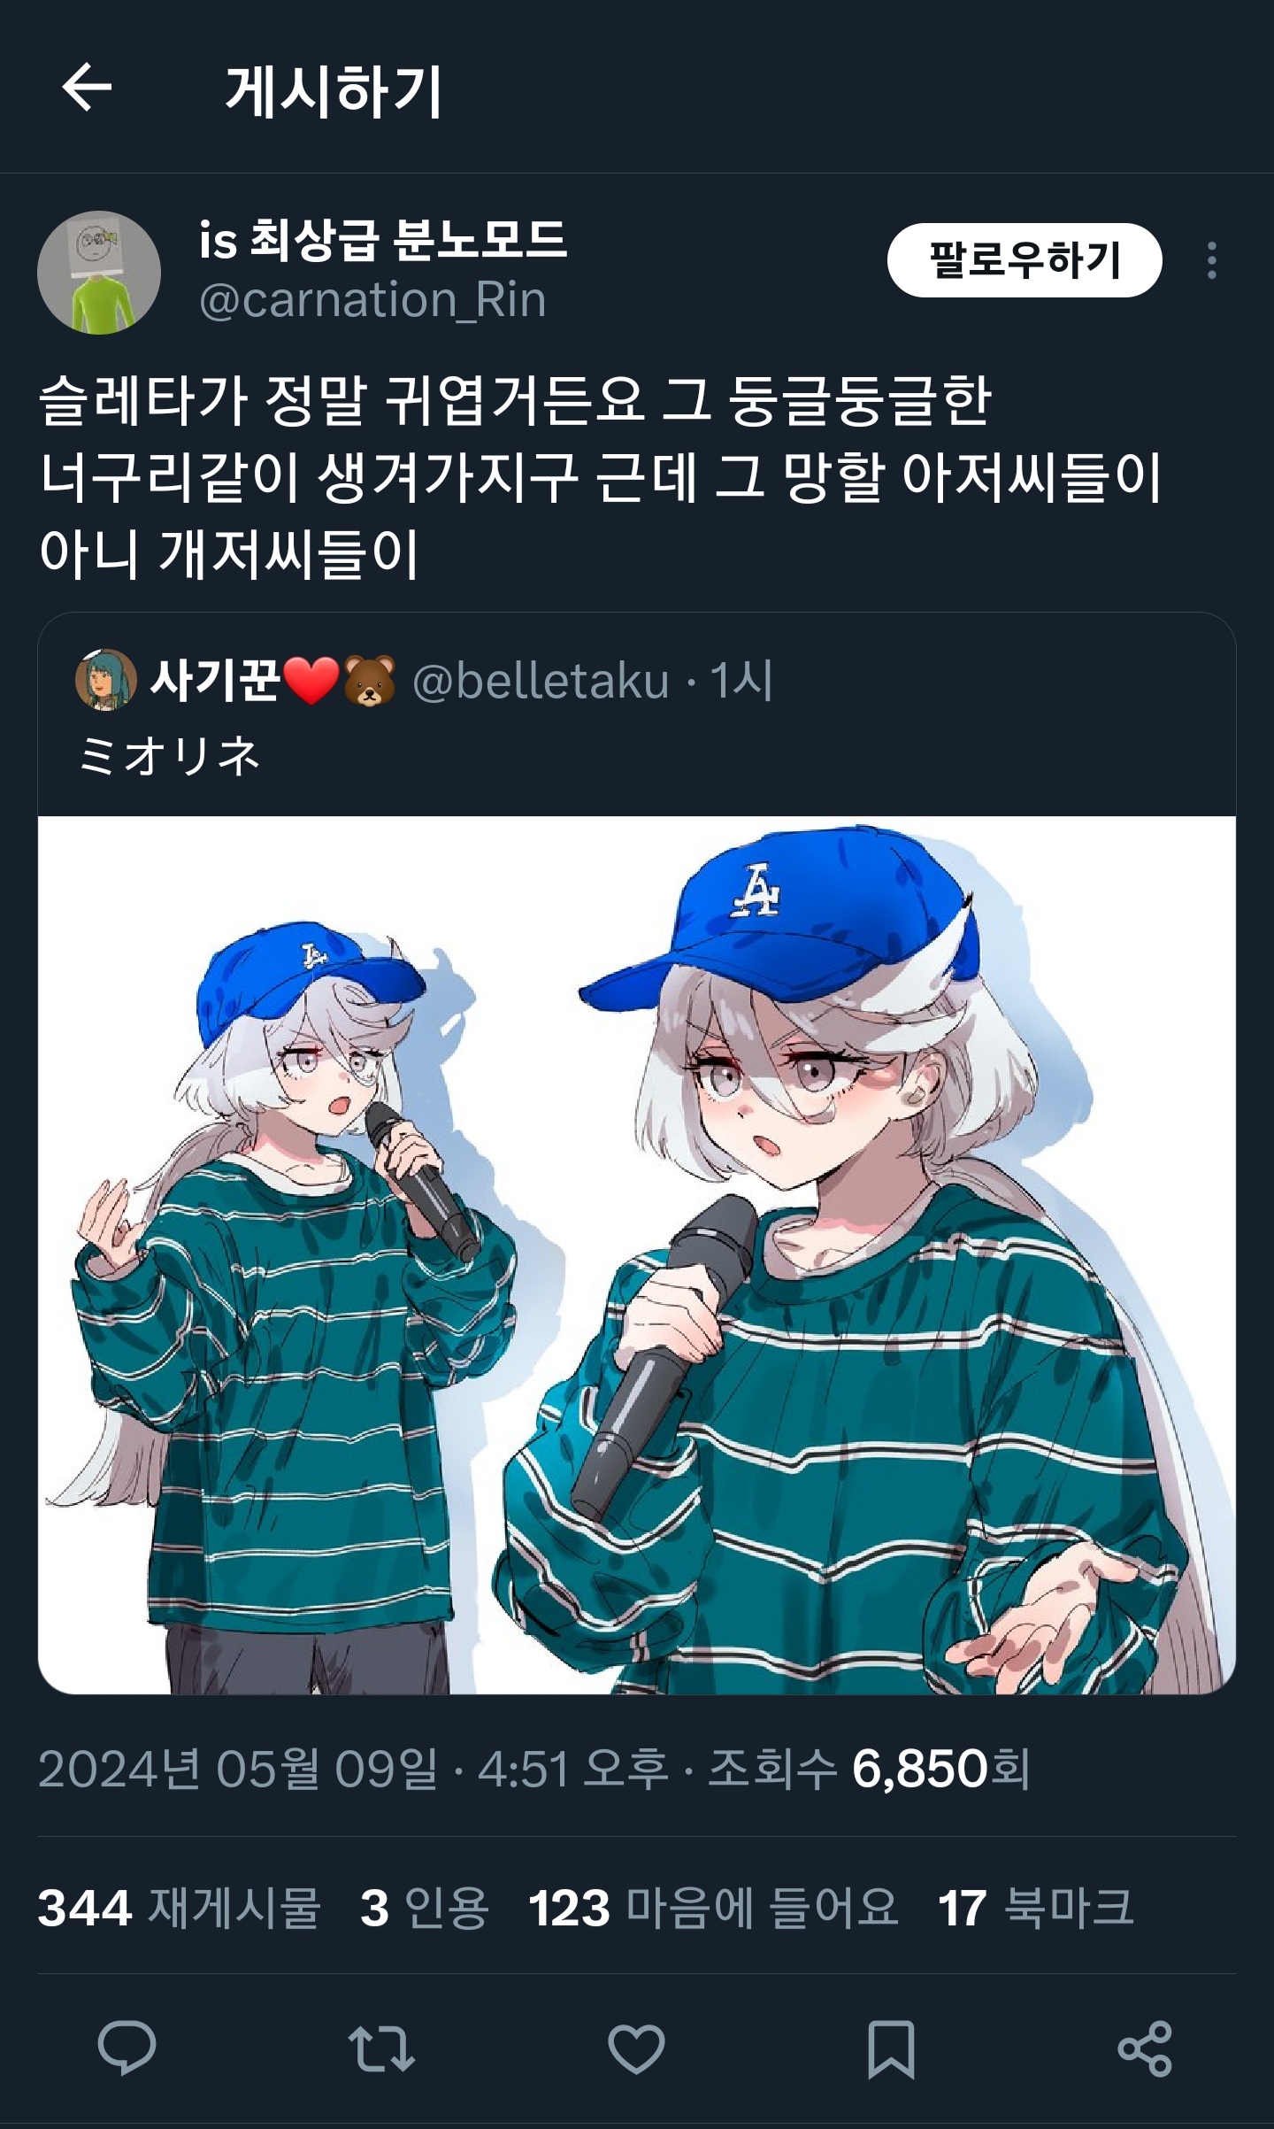Open the quoted illustration of capped character
Image resolution: width=1274 pixels, height=2129 pixels.
[x=637, y=1254]
